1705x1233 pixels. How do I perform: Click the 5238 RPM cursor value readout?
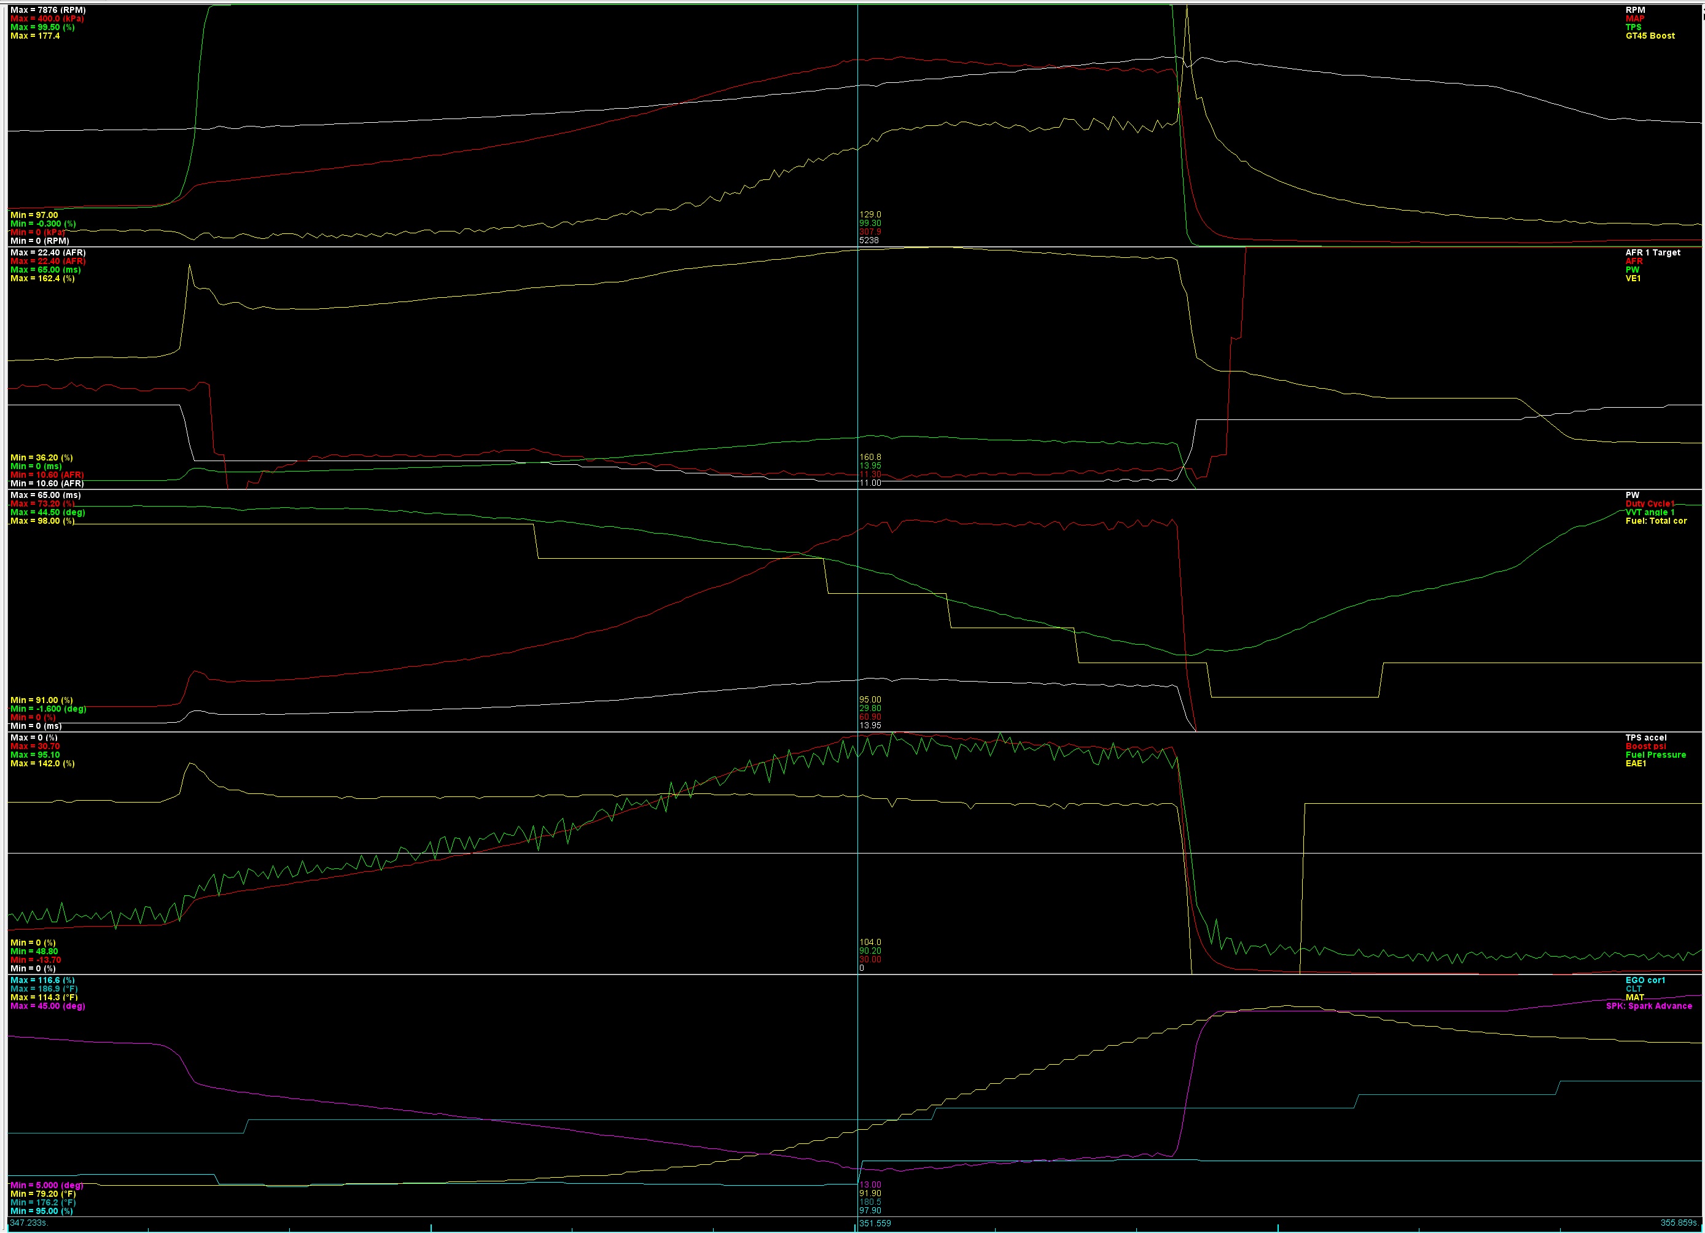[868, 241]
